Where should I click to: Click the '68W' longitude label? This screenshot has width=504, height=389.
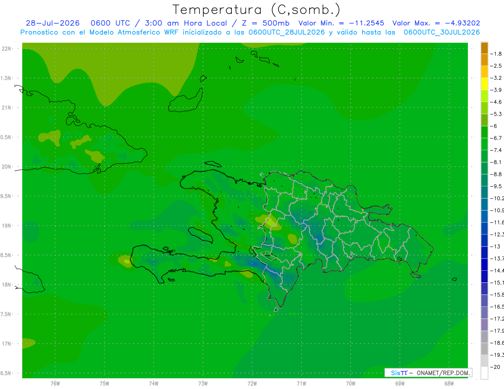coord(449,383)
